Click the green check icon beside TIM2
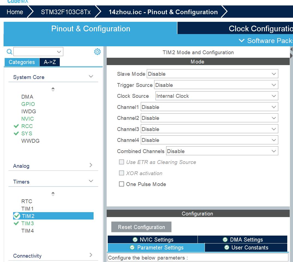 point(17,216)
